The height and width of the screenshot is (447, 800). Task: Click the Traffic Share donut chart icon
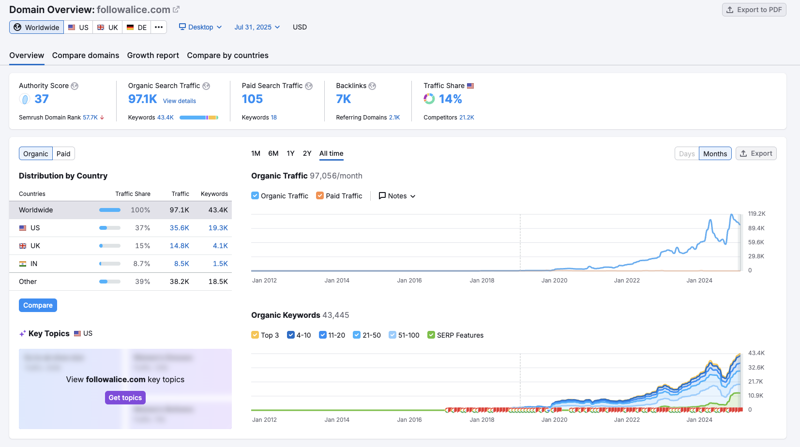click(429, 99)
